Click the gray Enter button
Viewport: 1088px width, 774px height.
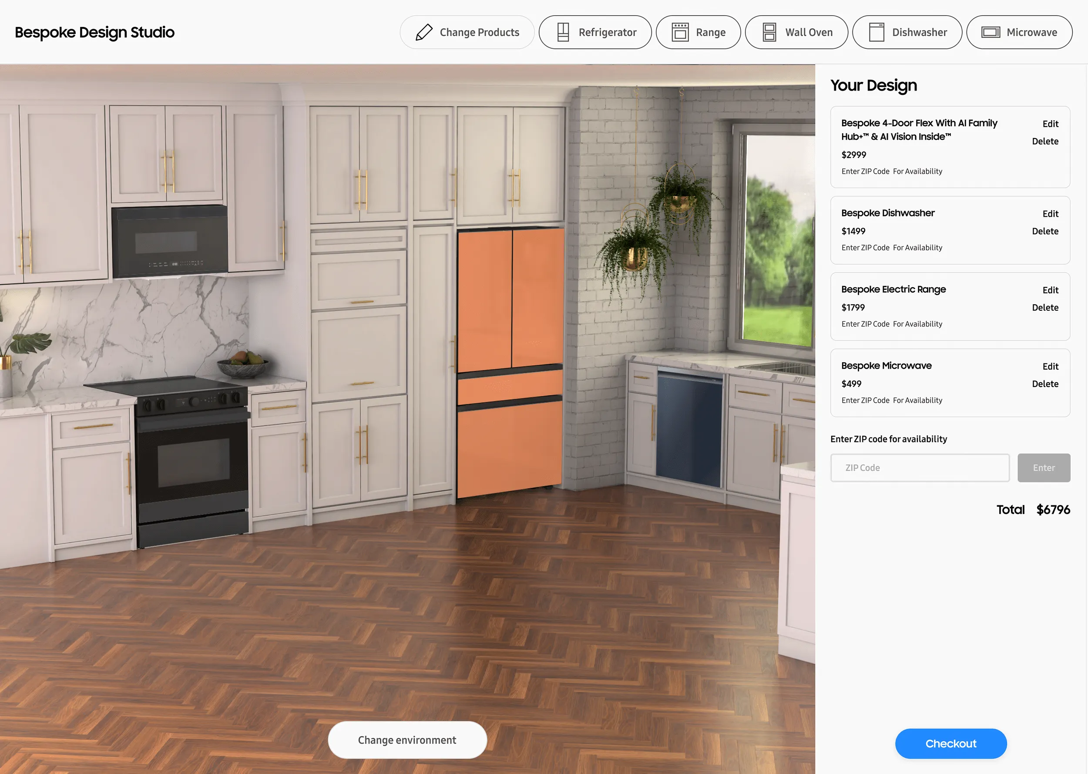[x=1044, y=468]
